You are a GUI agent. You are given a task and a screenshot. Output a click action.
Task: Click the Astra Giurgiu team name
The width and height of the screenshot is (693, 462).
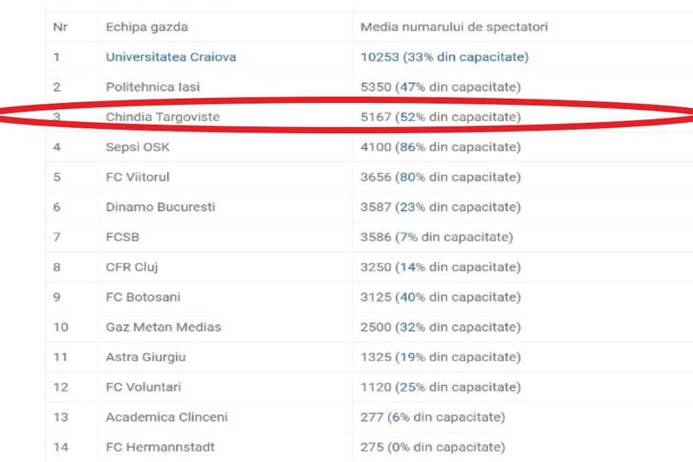tap(146, 356)
